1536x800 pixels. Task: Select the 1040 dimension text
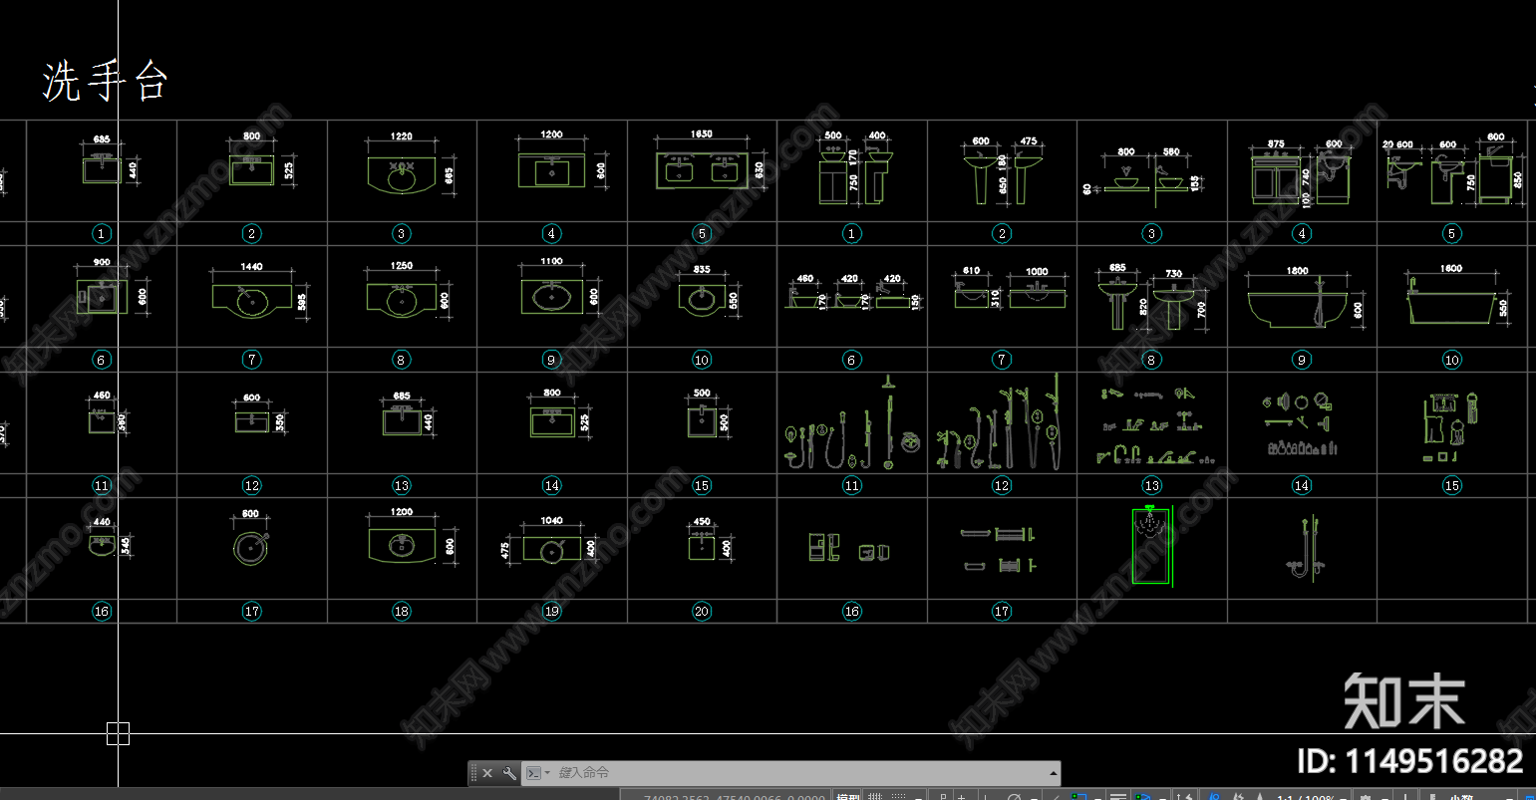(551, 520)
